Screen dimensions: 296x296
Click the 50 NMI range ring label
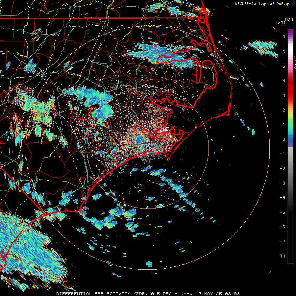click(148, 87)
